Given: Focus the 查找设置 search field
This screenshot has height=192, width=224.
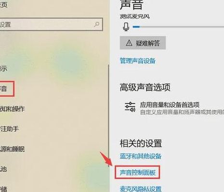Looking at the screenshot, I should 51,24.
